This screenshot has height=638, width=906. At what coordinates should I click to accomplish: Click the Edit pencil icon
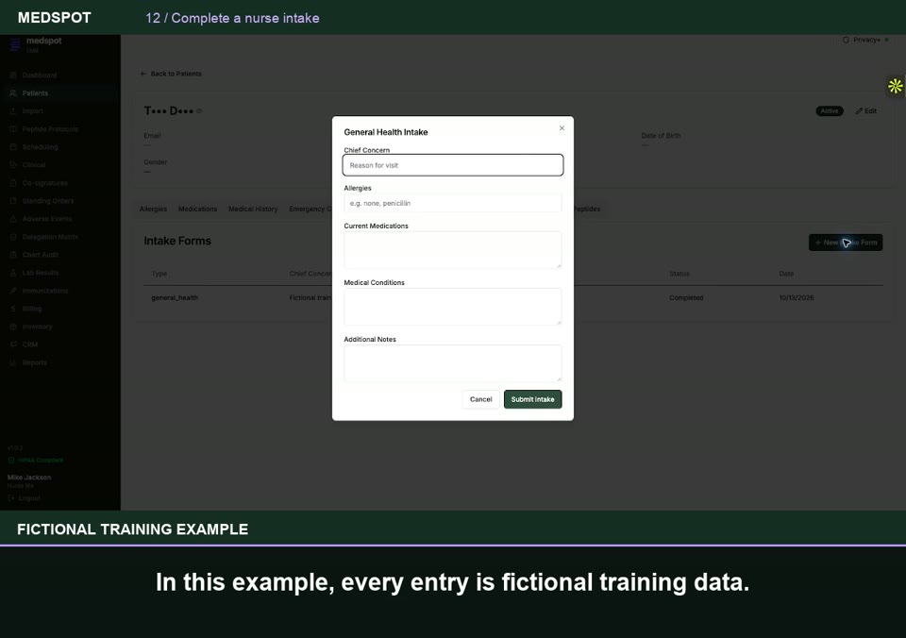point(859,111)
